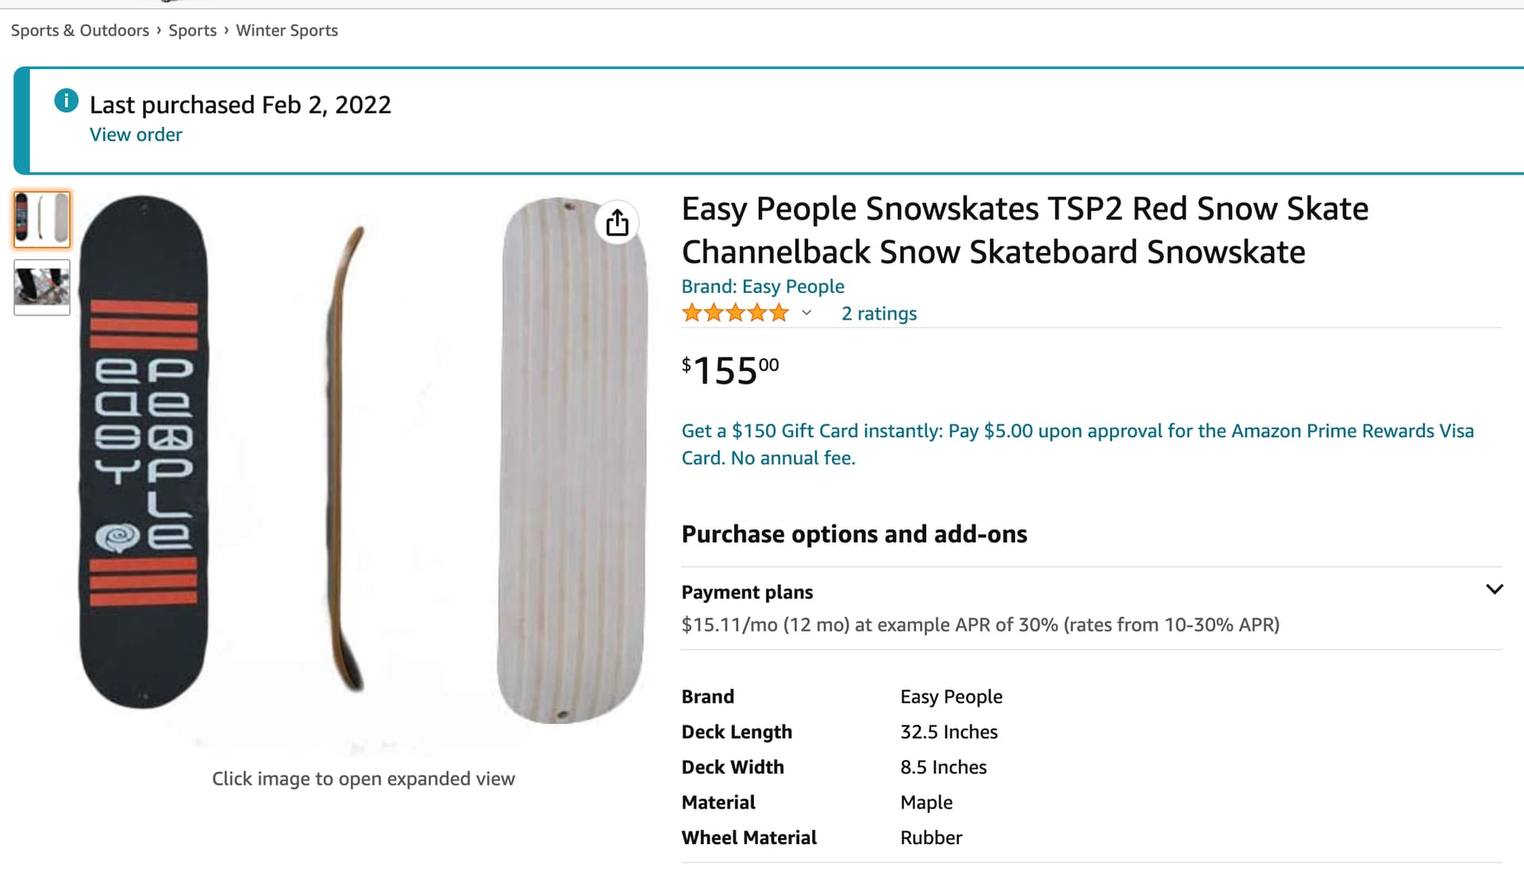
Task: Click the share icon on product image
Action: (x=617, y=223)
